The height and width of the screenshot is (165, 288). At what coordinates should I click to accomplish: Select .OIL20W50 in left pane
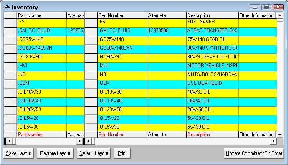point(41,111)
